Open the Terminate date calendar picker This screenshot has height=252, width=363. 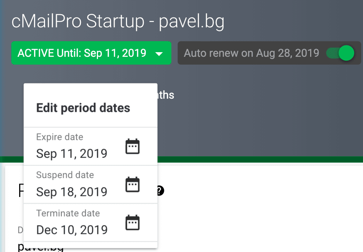[x=133, y=223]
